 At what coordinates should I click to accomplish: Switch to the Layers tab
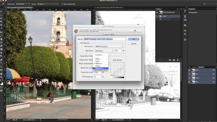[x=194, y=67]
